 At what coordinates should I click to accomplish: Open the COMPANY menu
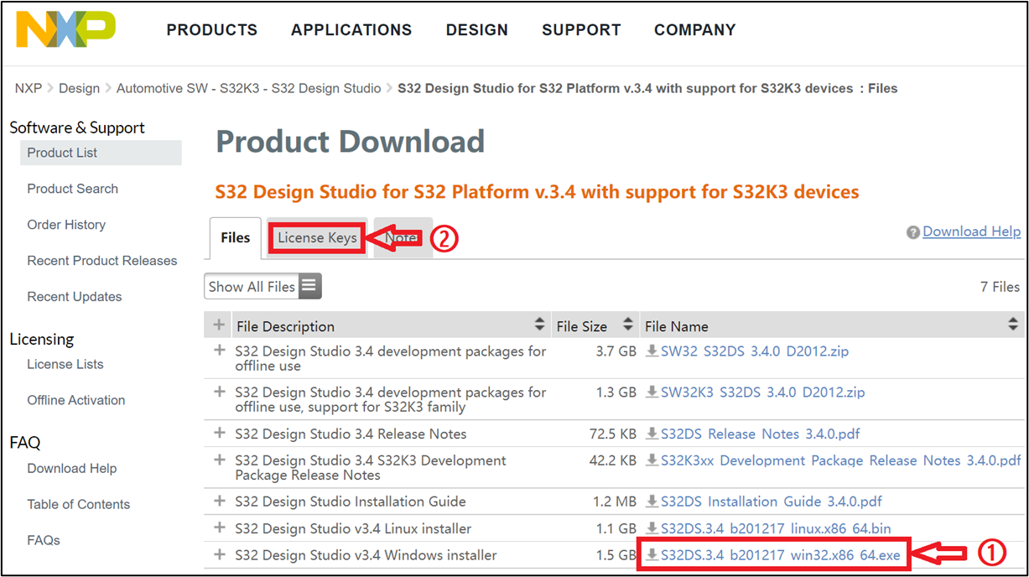click(x=695, y=30)
